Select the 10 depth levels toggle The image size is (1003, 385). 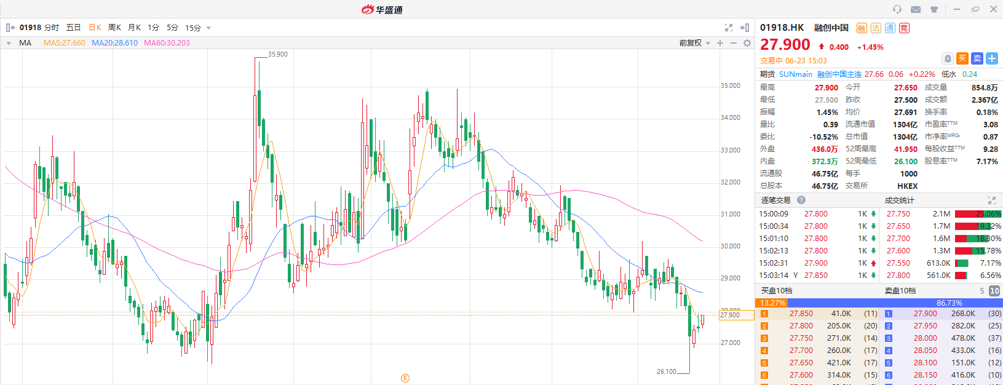click(994, 291)
